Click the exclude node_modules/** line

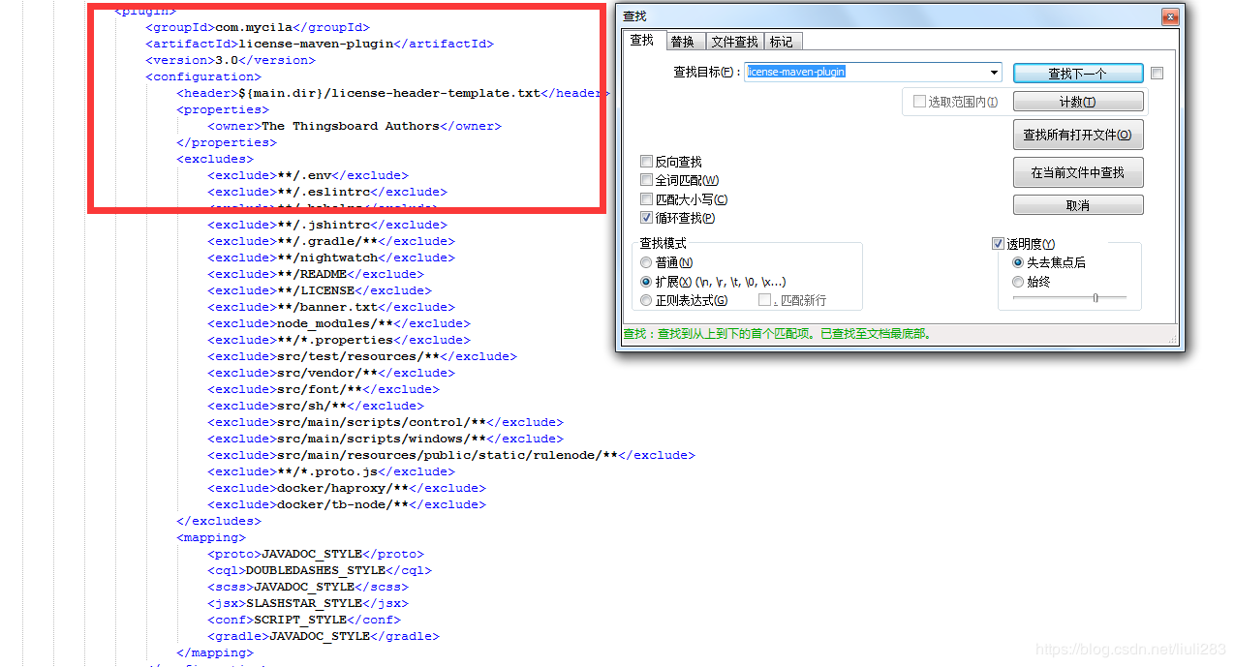point(339,323)
